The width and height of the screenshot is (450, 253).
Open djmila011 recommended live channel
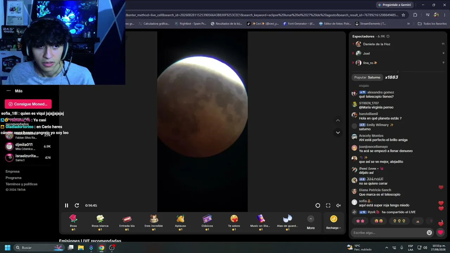click(28, 147)
